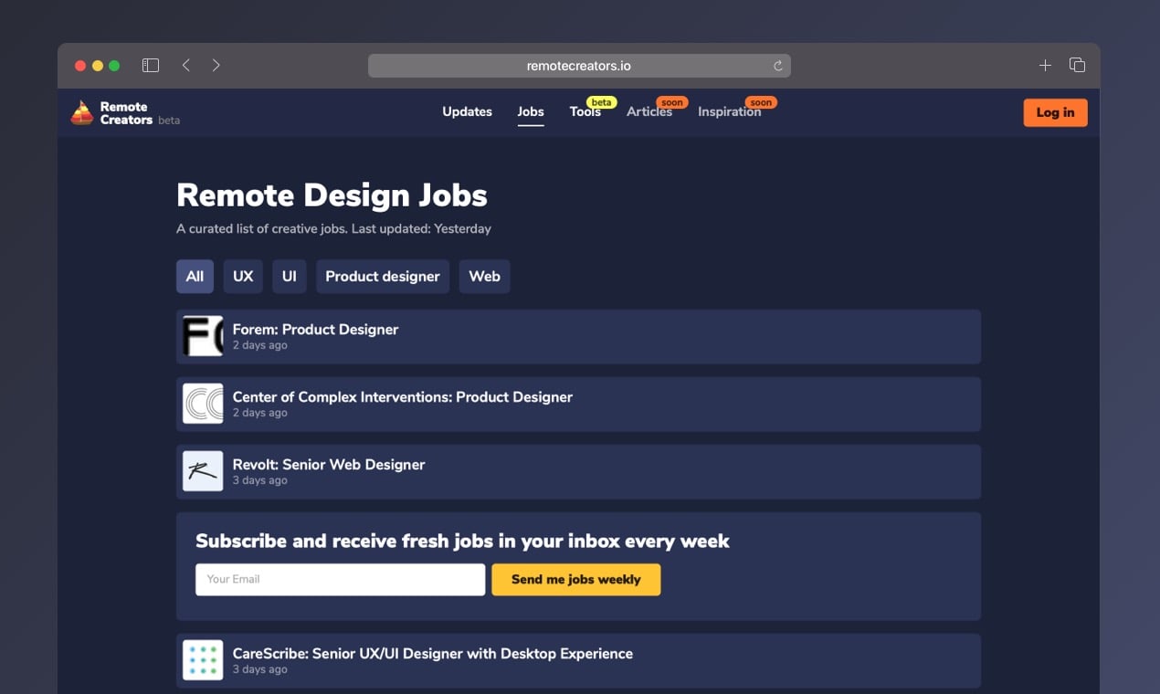This screenshot has width=1160, height=694.
Task: Open the Tools beta nav item
Action: (585, 112)
